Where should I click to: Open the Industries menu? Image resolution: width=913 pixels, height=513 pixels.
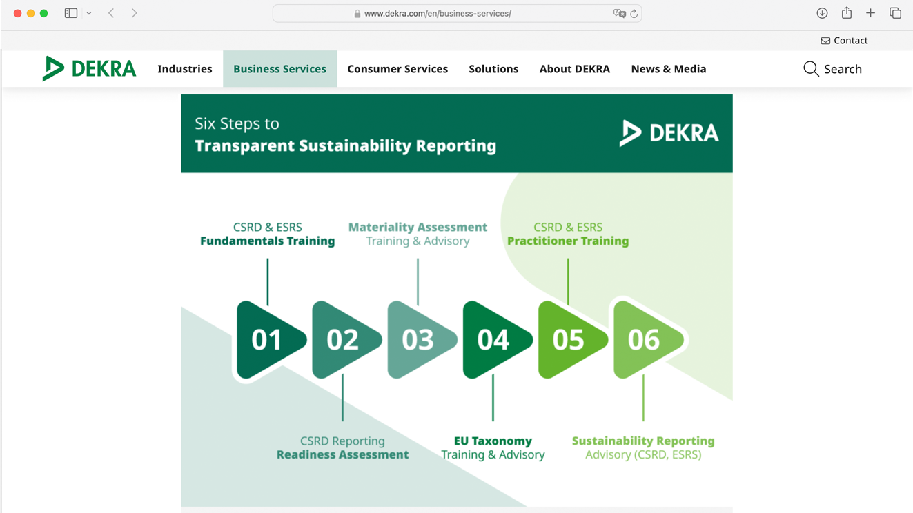(x=185, y=69)
